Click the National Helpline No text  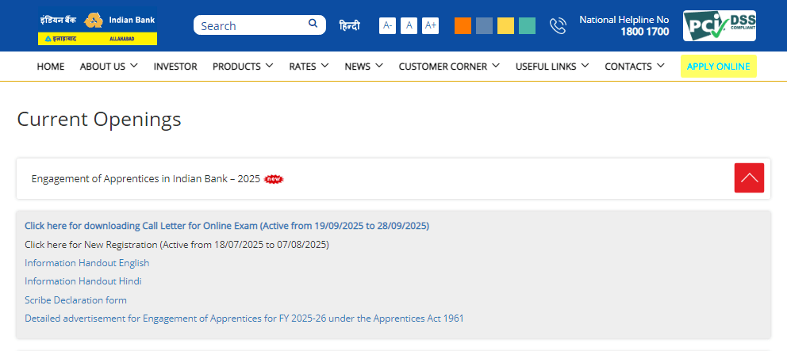click(x=624, y=20)
